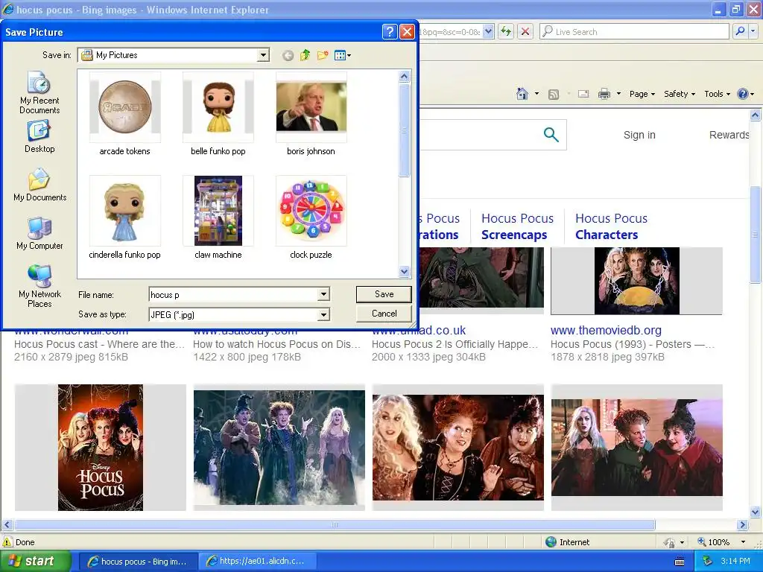Expand the Save as type dropdown
The height and width of the screenshot is (572, 763).
(x=323, y=315)
